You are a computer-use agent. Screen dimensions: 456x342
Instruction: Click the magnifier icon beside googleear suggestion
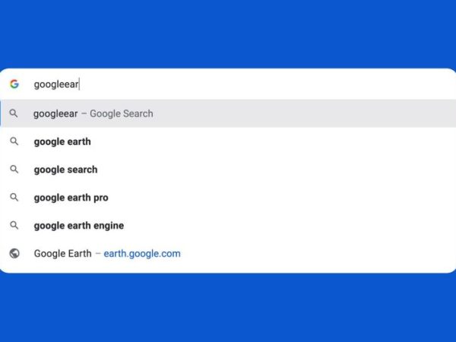tap(14, 113)
